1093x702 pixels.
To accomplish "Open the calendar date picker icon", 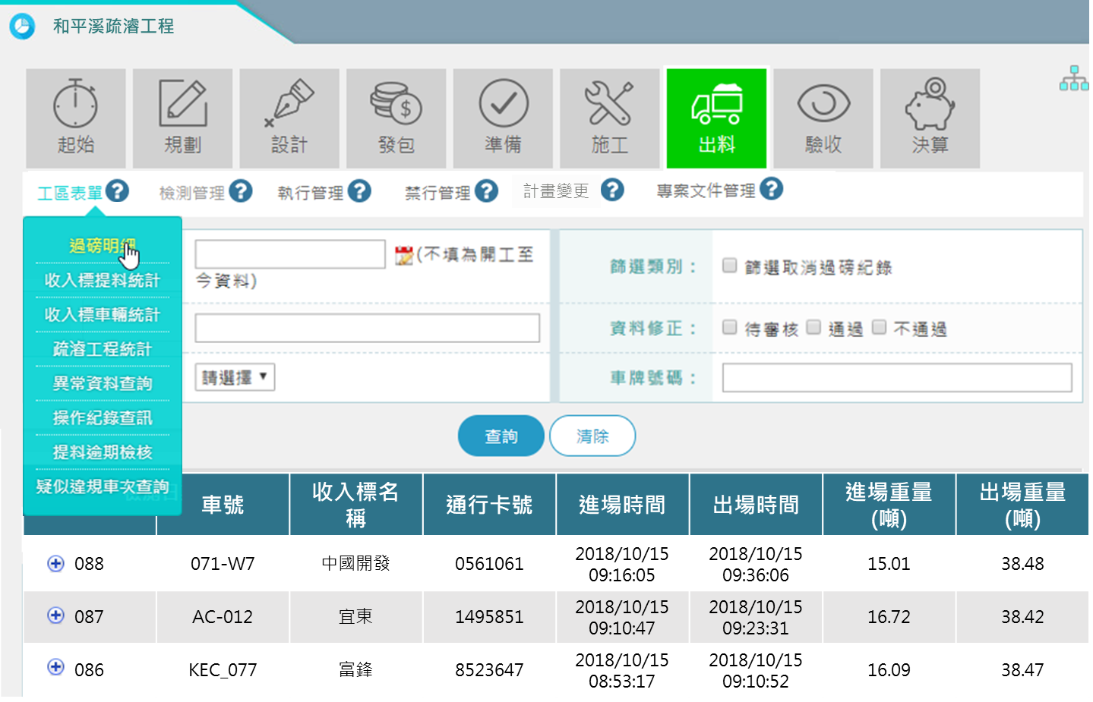I will pyautogui.click(x=404, y=256).
